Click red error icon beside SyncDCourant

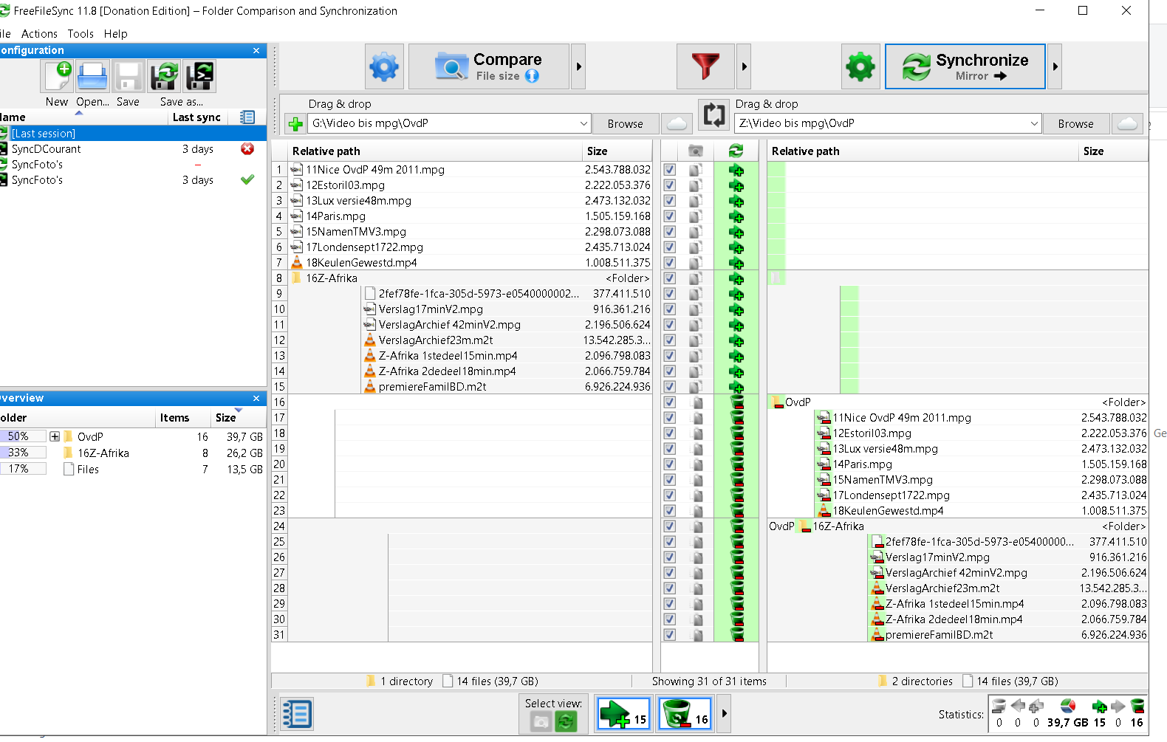pyautogui.click(x=247, y=148)
